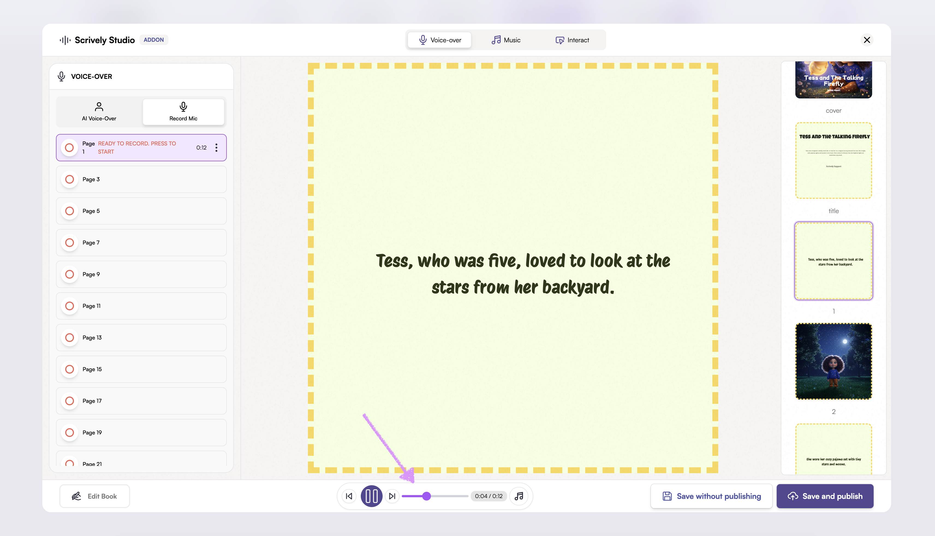Close the Scrively Studio dialog
The height and width of the screenshot is (536, 935).
(867, 40)
